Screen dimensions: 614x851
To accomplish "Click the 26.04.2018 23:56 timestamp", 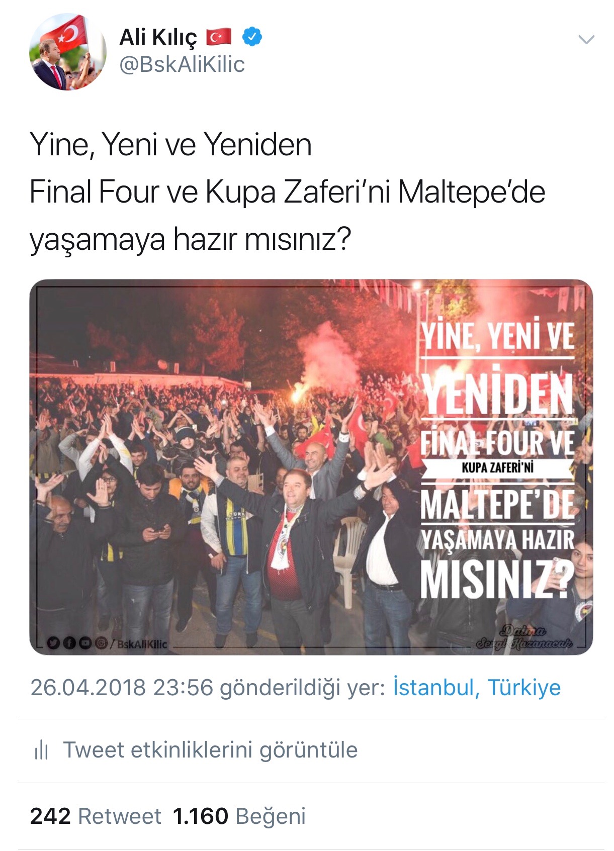I will click(x=122, y=687).
